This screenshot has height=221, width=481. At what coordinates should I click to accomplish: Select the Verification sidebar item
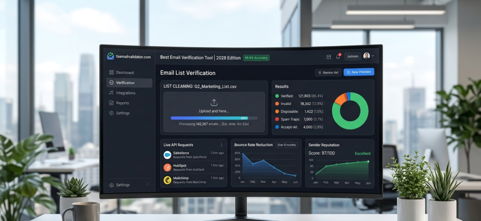[125, 83]
